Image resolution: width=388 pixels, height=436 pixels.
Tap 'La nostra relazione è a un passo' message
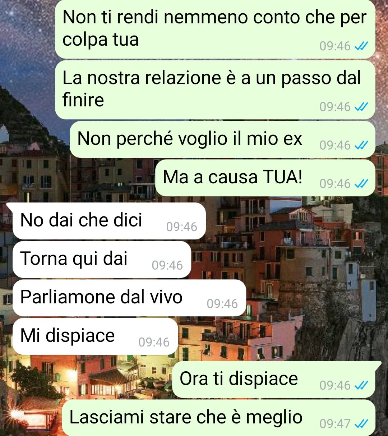[215, 90]
